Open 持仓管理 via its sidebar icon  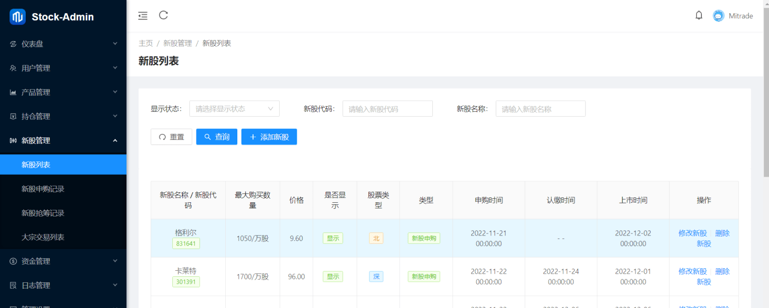click(x=13, y=116)
